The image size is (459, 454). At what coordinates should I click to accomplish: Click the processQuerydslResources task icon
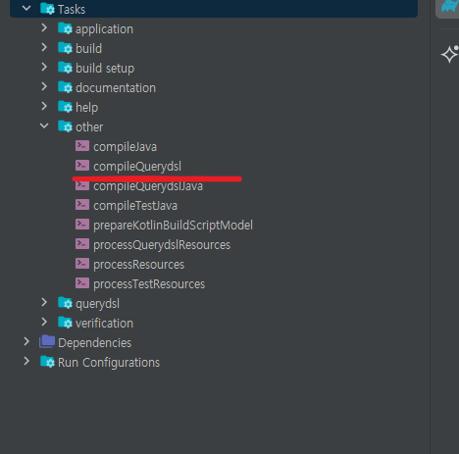(x=82, y=244)
